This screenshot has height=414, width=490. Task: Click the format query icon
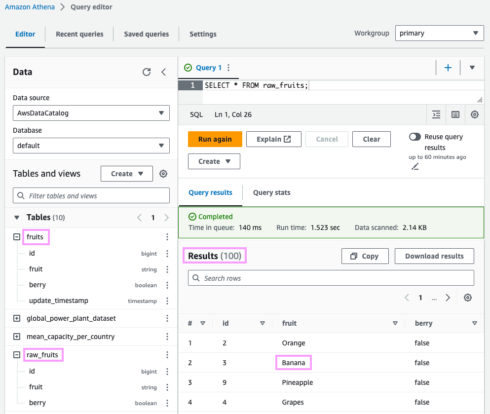coord(436,114)
